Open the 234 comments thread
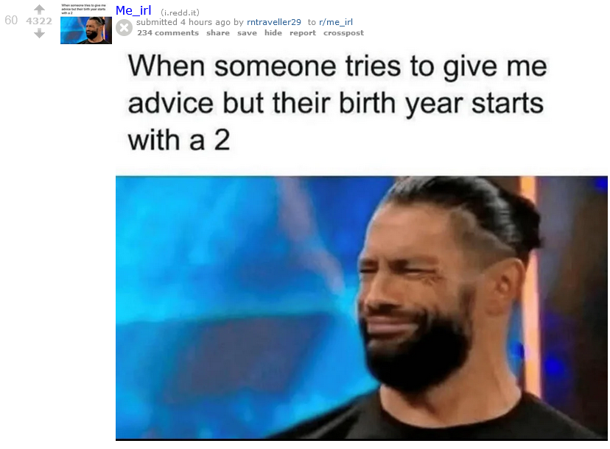610x449 pixels. pos(168,33)
